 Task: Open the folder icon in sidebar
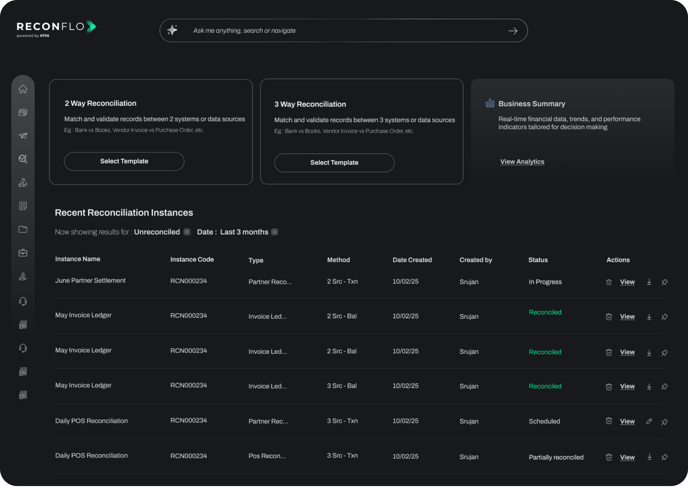(x=23, y=229)
